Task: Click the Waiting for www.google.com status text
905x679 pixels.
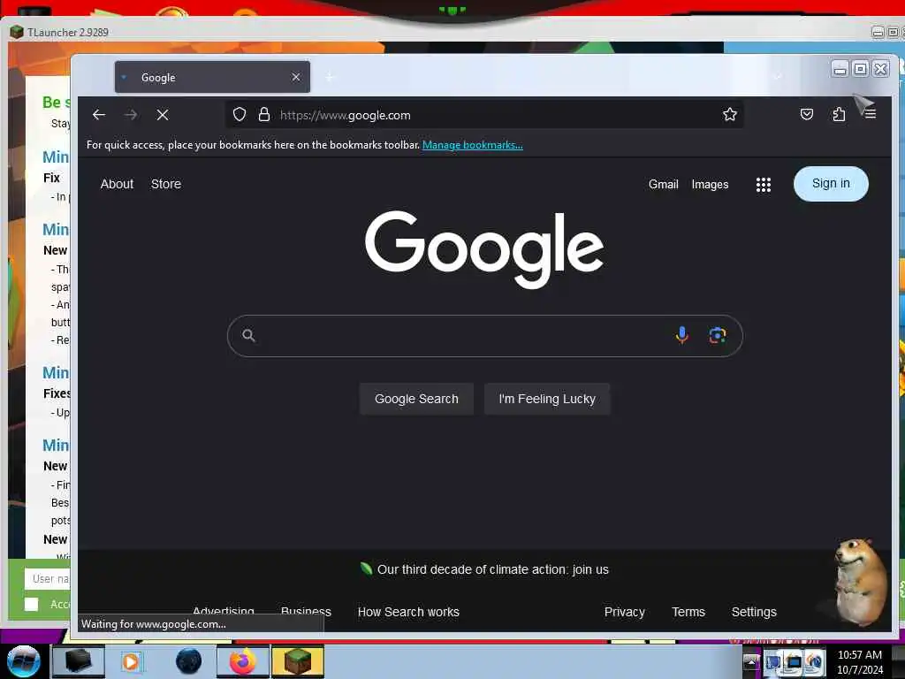Action: pyautogui.click(x=154, y=624)
